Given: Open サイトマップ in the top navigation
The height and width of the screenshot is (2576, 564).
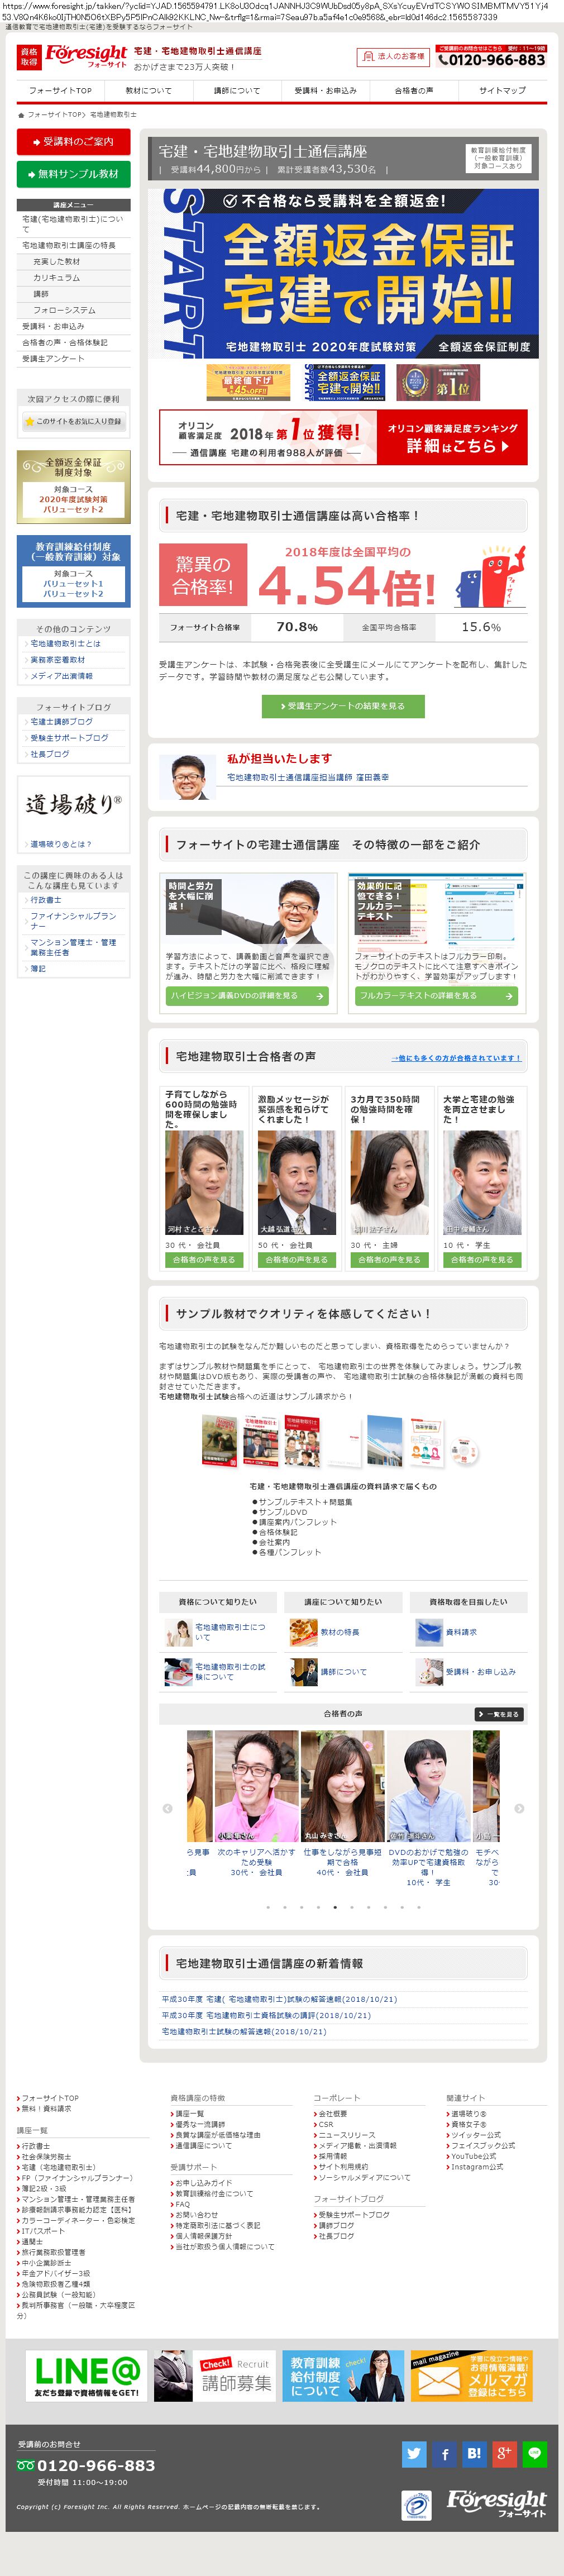Looking at the screenshot, I should pos(502,90).
